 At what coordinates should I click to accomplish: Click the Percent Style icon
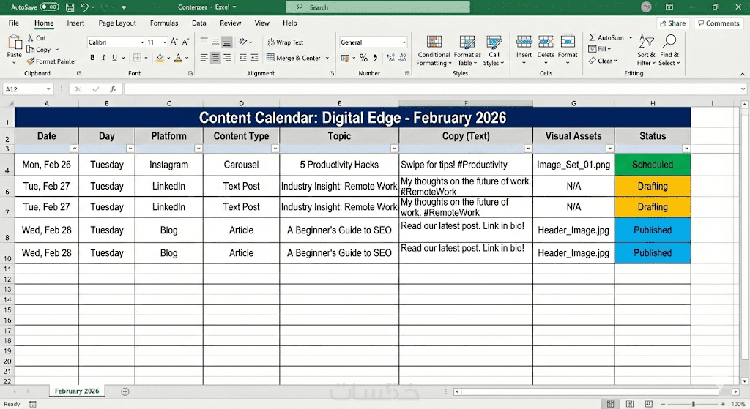pos(363,58)
